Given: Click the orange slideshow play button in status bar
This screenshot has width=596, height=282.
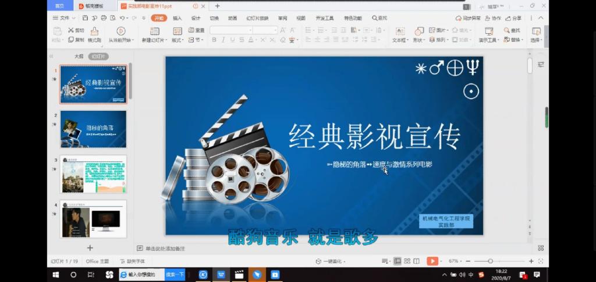Looking at the screenshot, I should click(432, 261).
